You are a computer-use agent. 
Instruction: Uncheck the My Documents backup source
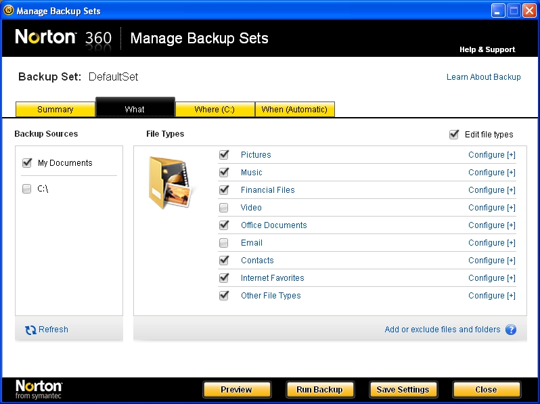coord(27,162)
